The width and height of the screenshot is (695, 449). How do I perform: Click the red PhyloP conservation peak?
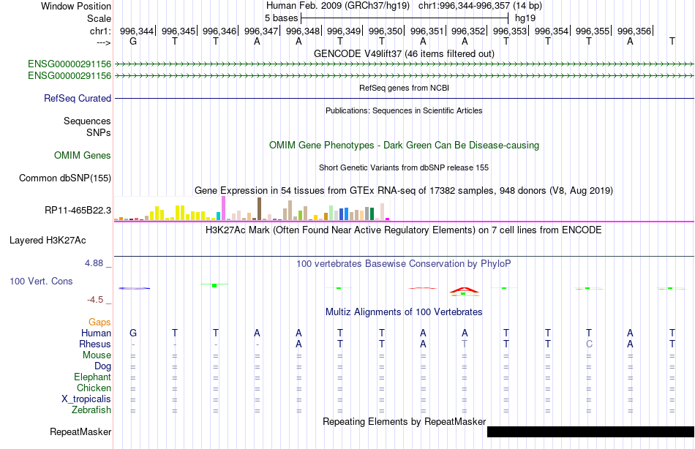(464, 290)
